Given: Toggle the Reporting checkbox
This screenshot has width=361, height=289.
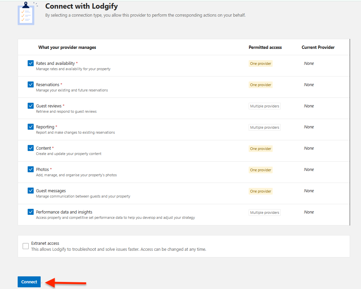Looking at the screenshot, I should pos(31,127).
